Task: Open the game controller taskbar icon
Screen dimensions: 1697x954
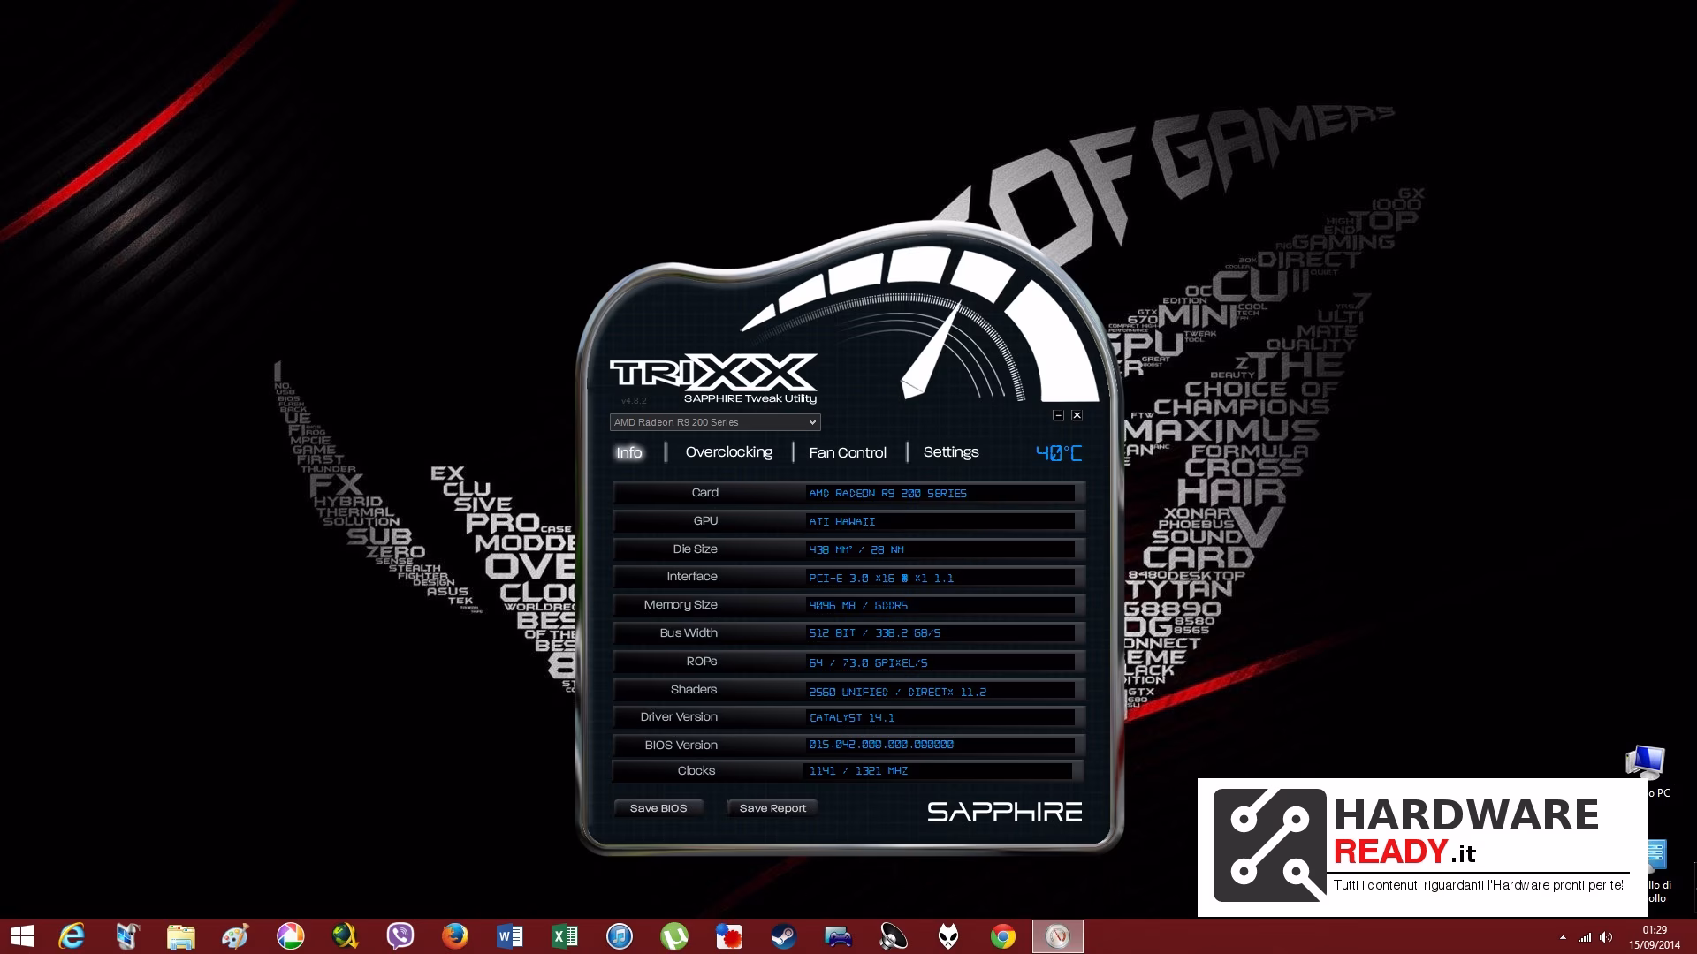Action: click(838, 936)
